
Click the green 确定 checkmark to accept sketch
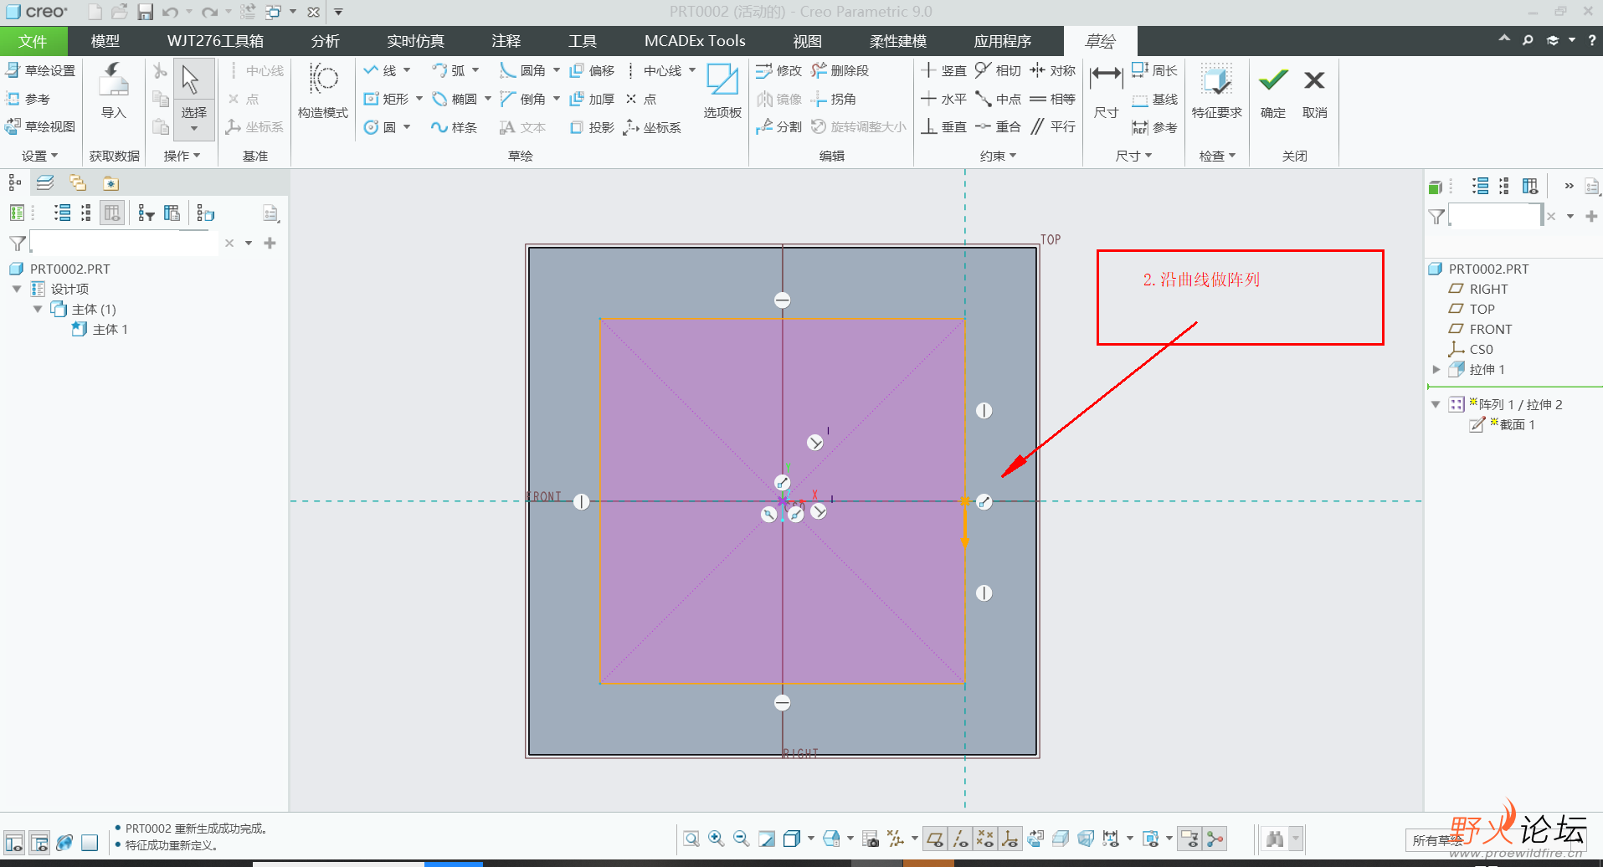[1272, 92]
